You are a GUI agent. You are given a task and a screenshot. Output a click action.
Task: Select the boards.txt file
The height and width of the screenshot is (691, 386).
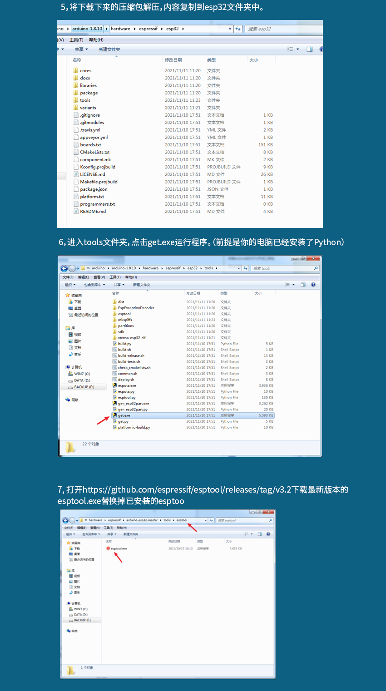click(90, 145)
